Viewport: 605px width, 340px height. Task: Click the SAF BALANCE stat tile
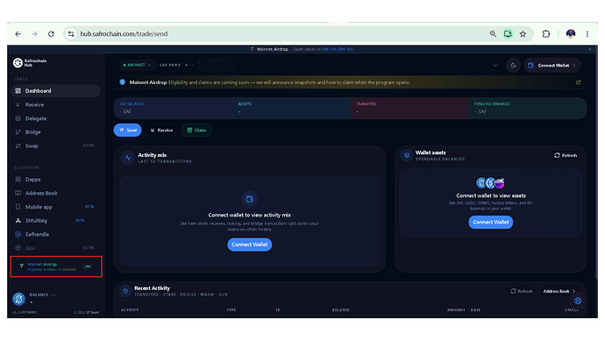pos(173,108)
